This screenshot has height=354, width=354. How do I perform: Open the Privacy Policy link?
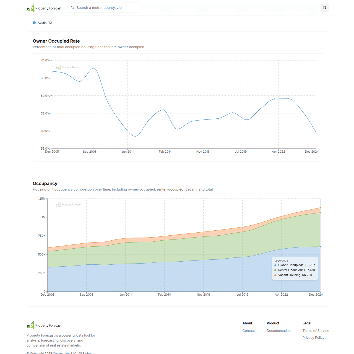click(313, 338)
